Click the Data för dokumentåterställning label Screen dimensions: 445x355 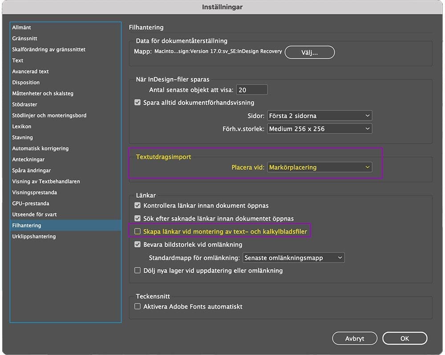tap(182, 41)
